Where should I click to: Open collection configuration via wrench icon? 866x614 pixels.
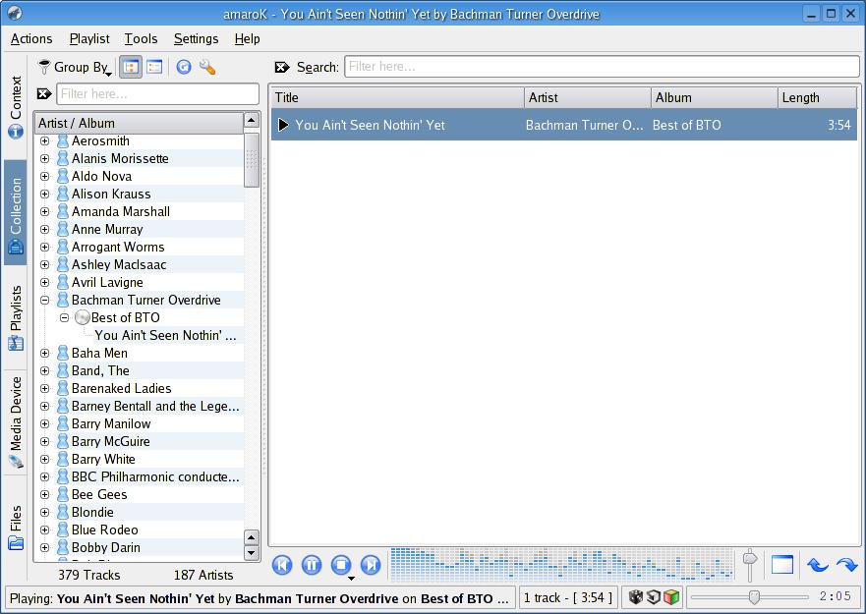point(206,67)
